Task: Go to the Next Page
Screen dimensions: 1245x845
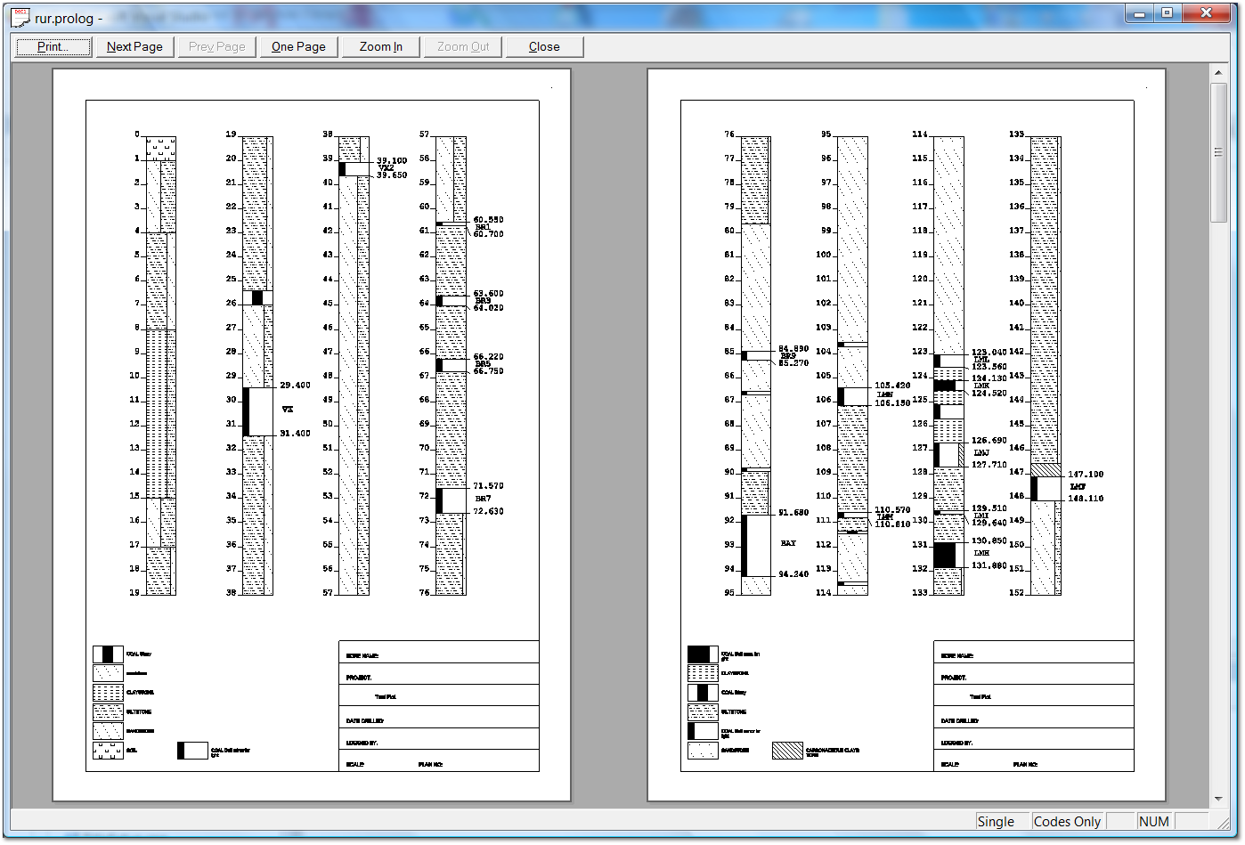Action: point(134,47)
